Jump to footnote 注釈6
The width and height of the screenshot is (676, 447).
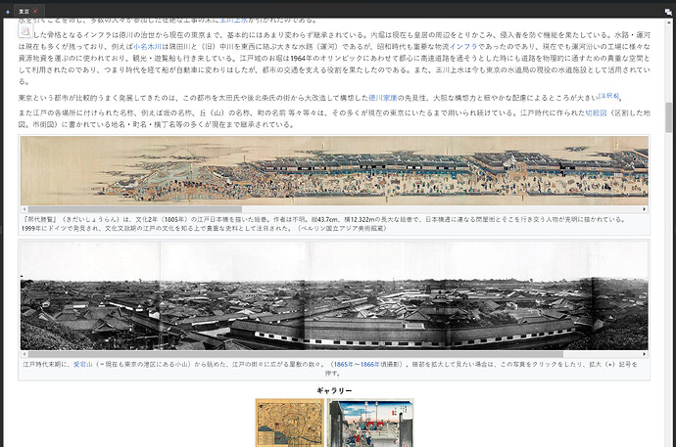point(608,96)
